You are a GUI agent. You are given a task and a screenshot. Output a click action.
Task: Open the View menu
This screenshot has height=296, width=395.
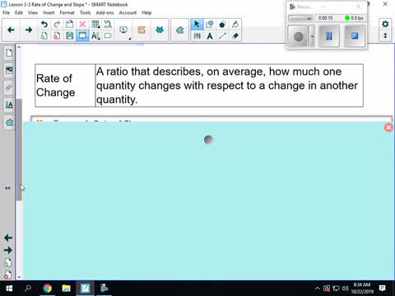coord(33,12)
